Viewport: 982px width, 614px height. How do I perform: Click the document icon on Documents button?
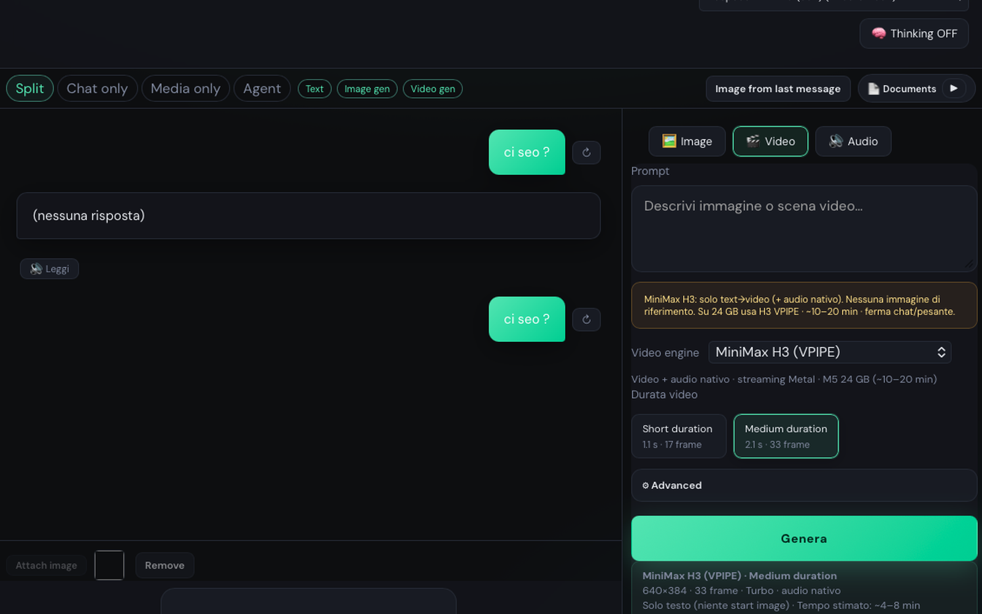tap(873, 88)
